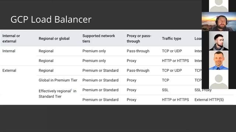
Task: Click the Supported network tiers header
Action: pos(98,38)
